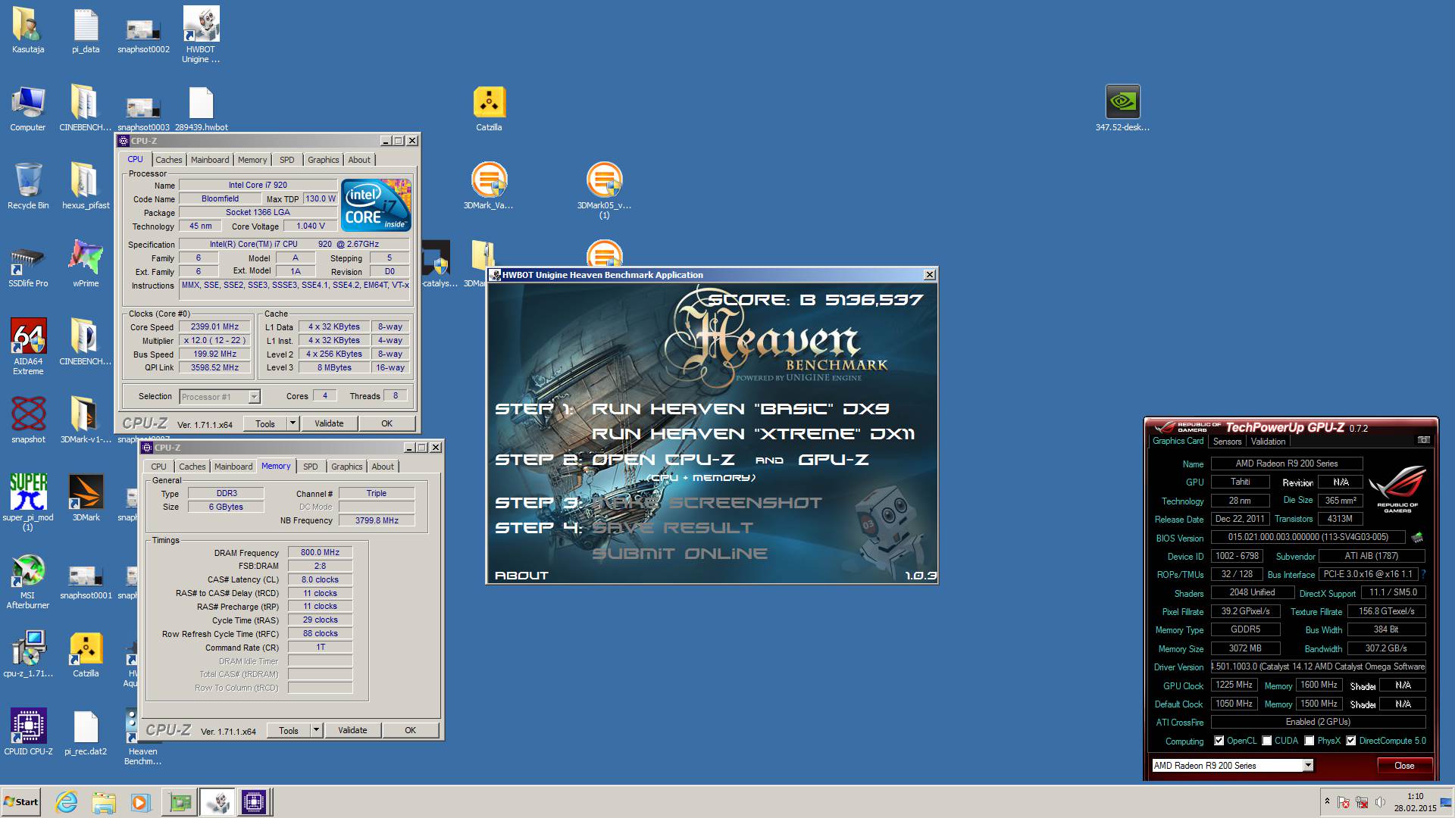Viewport: 1455px width, 818px height.
Task: Launch AIDA64 Extreme shortcut
Action: pos(28,347)
